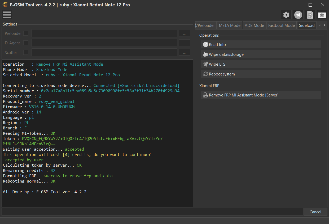Viewport: 329px width, 224px height.
Task: Switch to the Preloader tab
Action: pos(205,26)
